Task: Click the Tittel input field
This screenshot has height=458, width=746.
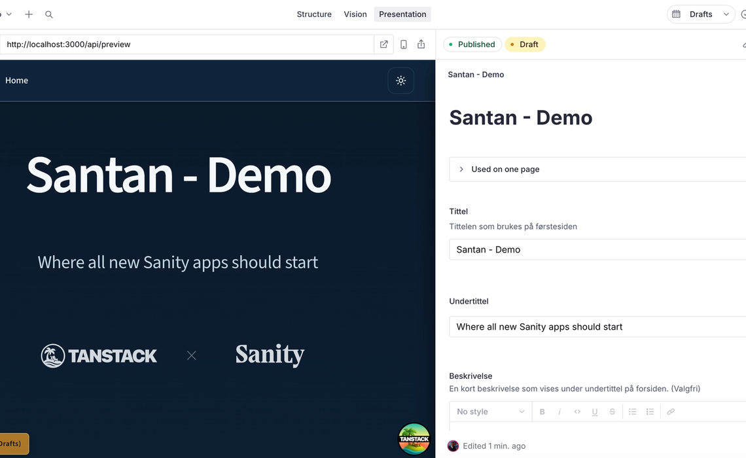Action: pyautogui.click(x=597, y=250)
